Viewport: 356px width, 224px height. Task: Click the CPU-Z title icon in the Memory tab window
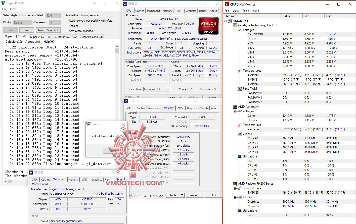click(126, 101)
